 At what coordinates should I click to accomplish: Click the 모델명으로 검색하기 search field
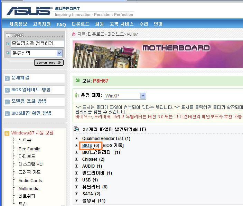37,44
